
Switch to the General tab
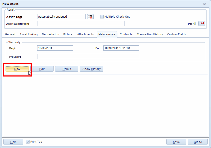point(10,34)
